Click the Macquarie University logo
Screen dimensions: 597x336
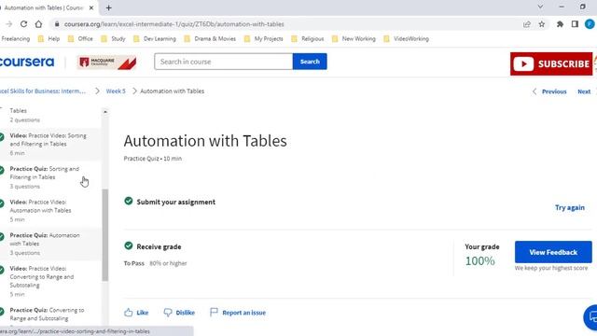pos(106,63)
